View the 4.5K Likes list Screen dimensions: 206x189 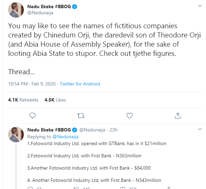[x=55, y=100]
